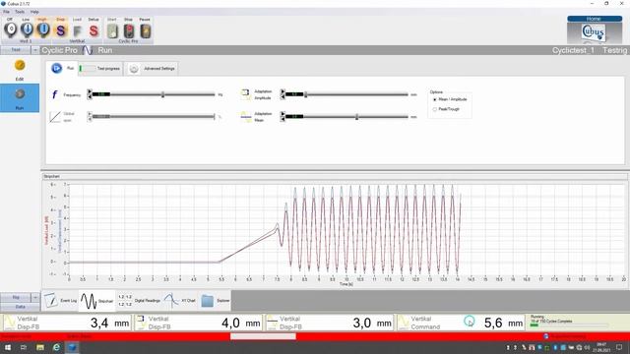Switch to the Run tab
630x354 pixels.
coord(62,68)
